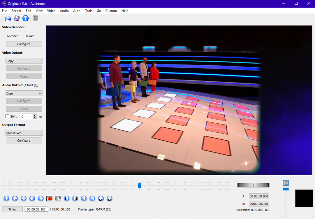The width and height of the screenshot is (315, 219).
Task: Open the Tools menu
Action: 89,11
